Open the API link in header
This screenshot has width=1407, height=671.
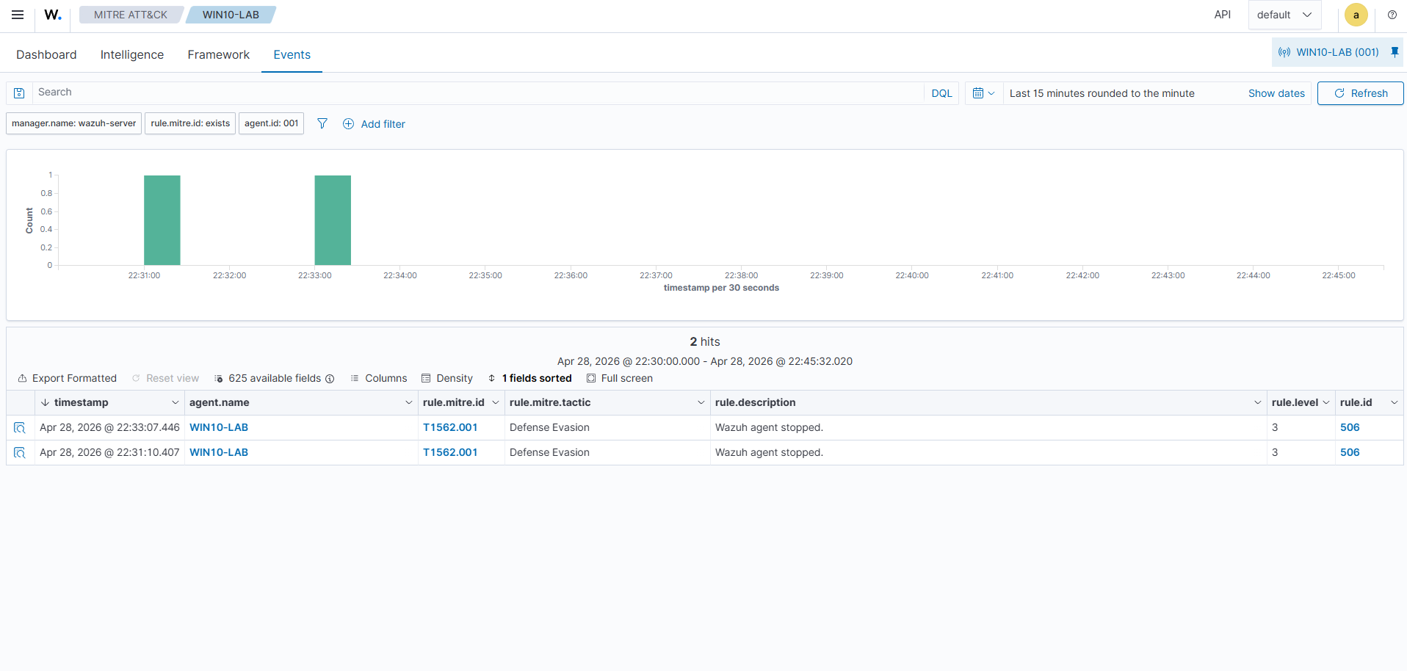tap(1223, 15)
